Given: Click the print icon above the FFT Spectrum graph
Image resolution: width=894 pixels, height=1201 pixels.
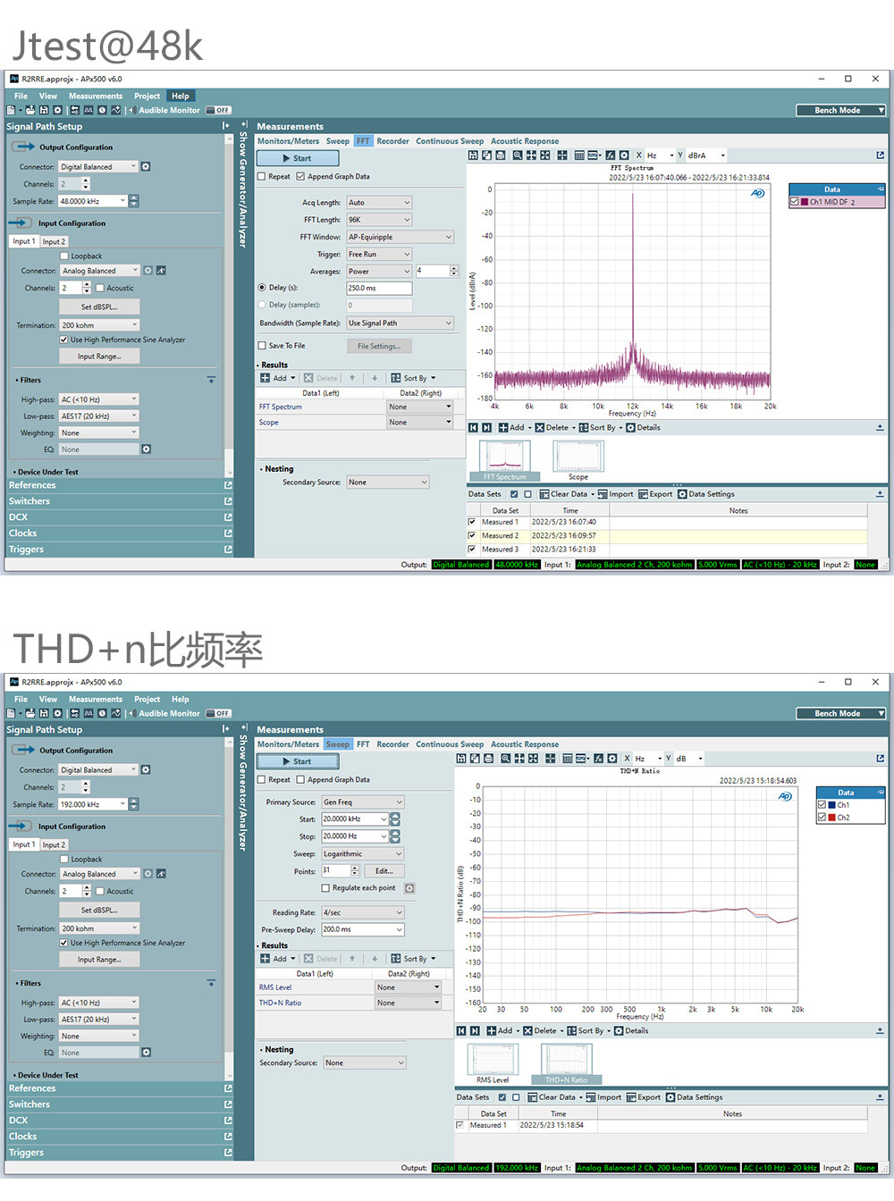Looking at the screenshot, I should point(501,155).
